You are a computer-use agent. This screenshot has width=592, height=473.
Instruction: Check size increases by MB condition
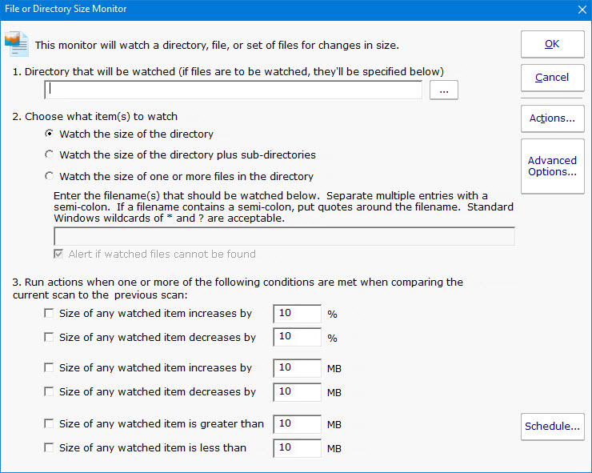click(49, 368)
